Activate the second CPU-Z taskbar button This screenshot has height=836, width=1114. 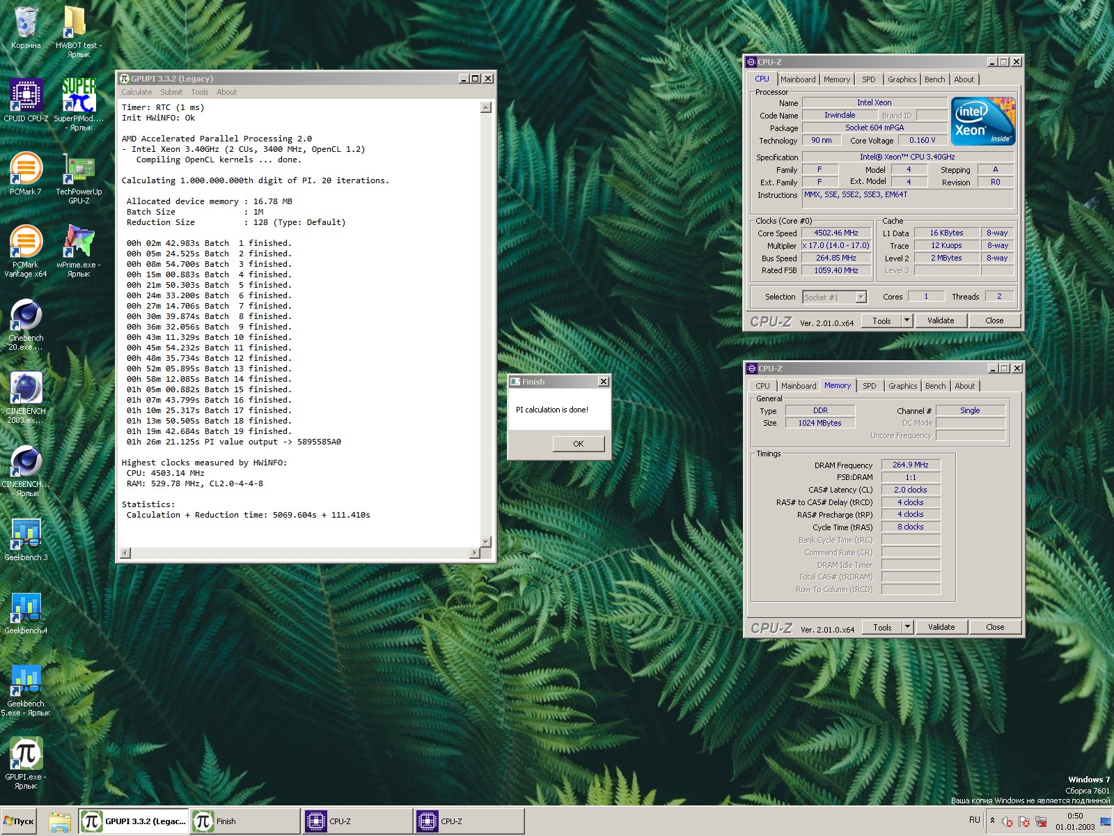coord(469,821)
